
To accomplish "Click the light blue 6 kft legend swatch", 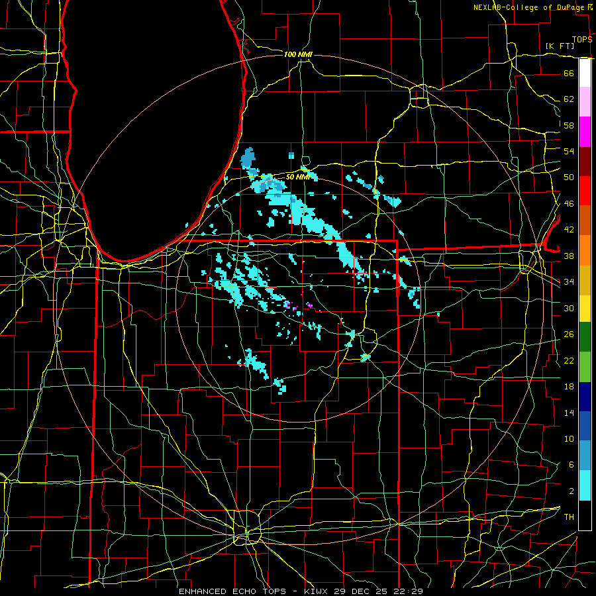I will click(x=585, y=456).
